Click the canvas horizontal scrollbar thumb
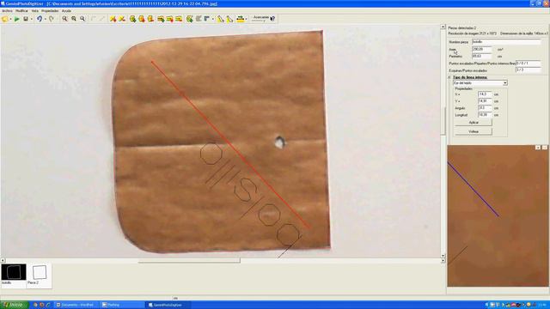Screen dimensions: 550x309 coord(189,261)
